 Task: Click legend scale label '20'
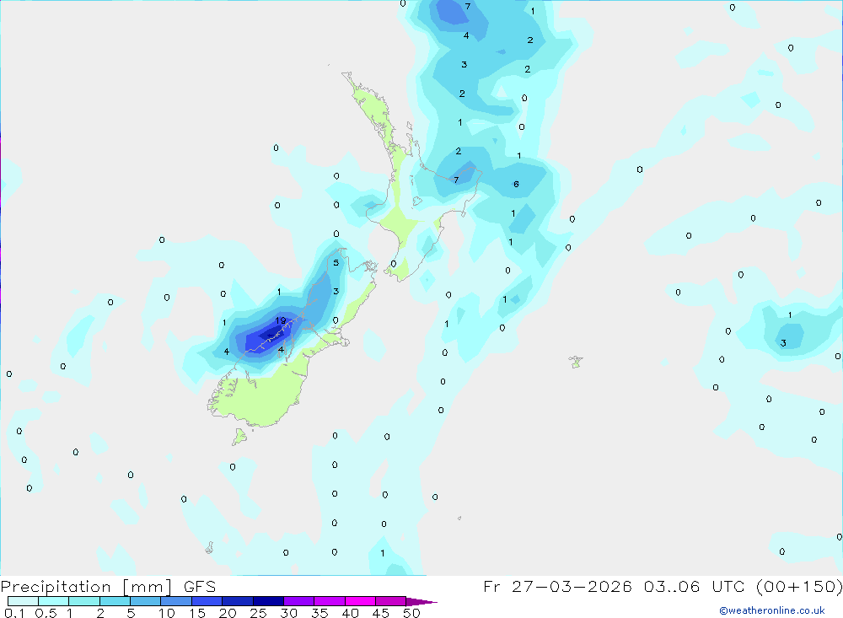pyautogui.click(x=228, y=613)
